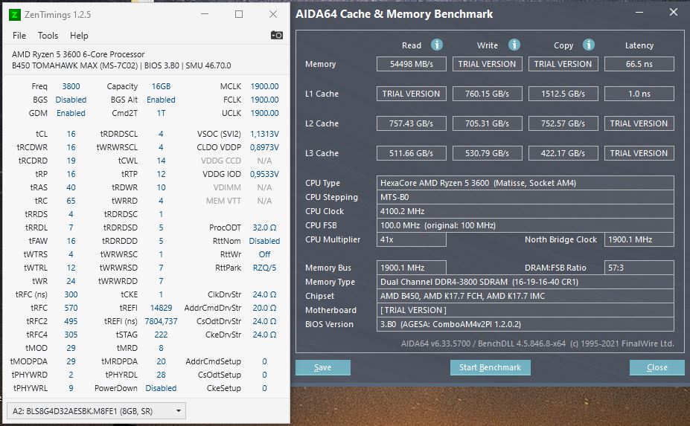This screenshot has width=690, height=426.
Task: Click the CPU Type field HexaCore AMD Ryzen
Action: [525, 183]
